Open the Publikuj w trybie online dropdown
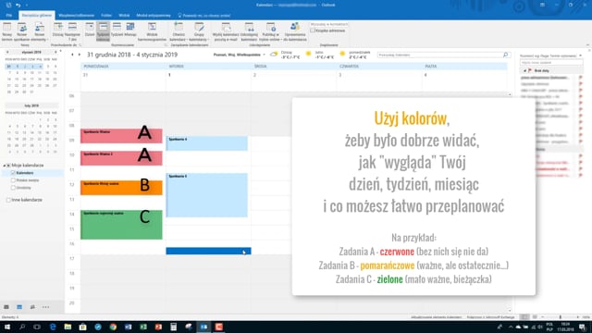Image resolution: width=592 pixels, height=333 pixels. point(271,31)
